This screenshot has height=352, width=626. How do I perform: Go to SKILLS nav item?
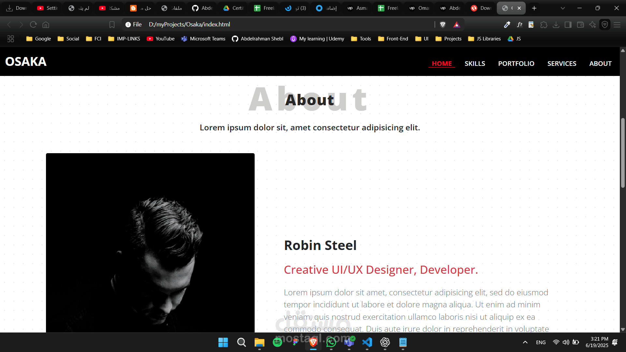click(x=475, y=64)
